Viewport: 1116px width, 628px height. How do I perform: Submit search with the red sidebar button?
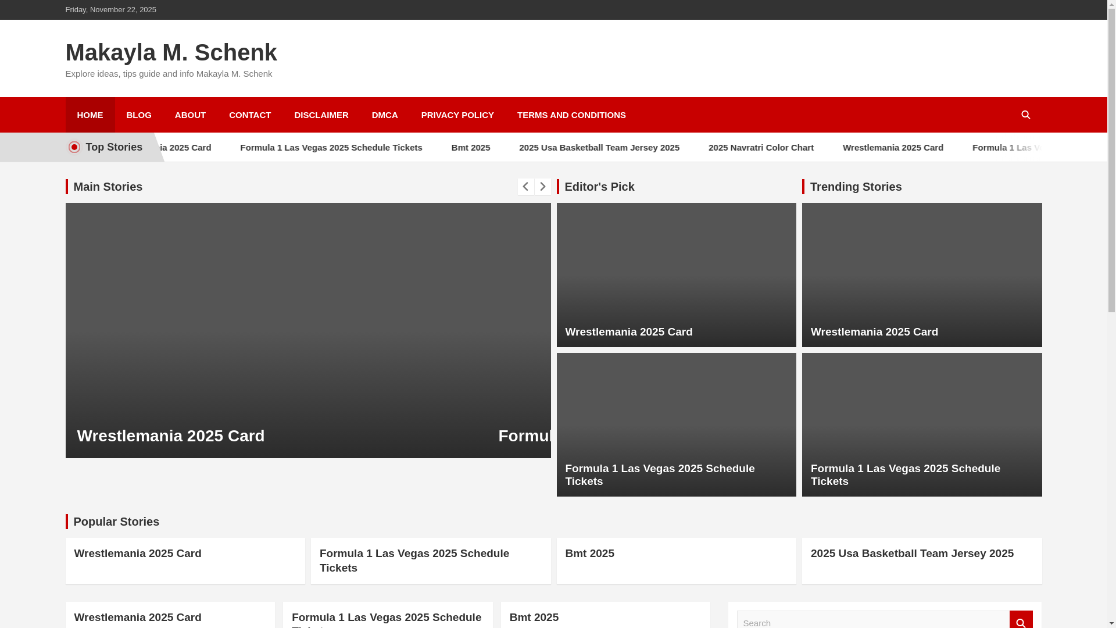1021,620
